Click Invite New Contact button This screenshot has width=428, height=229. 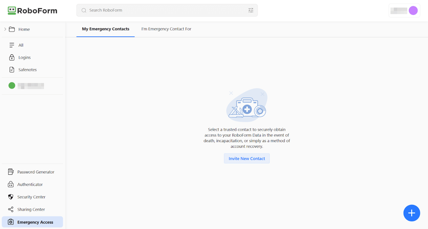[247, 158]
